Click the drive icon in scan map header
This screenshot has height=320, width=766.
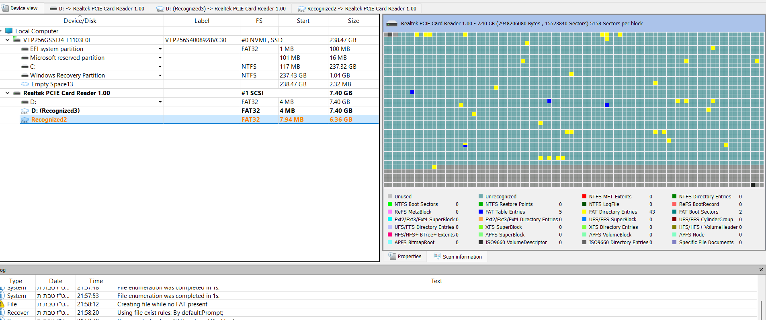point(392,24)
